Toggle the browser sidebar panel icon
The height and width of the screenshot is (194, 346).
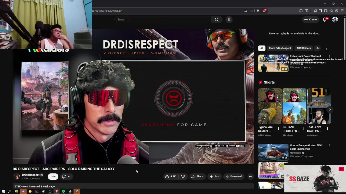320,11
